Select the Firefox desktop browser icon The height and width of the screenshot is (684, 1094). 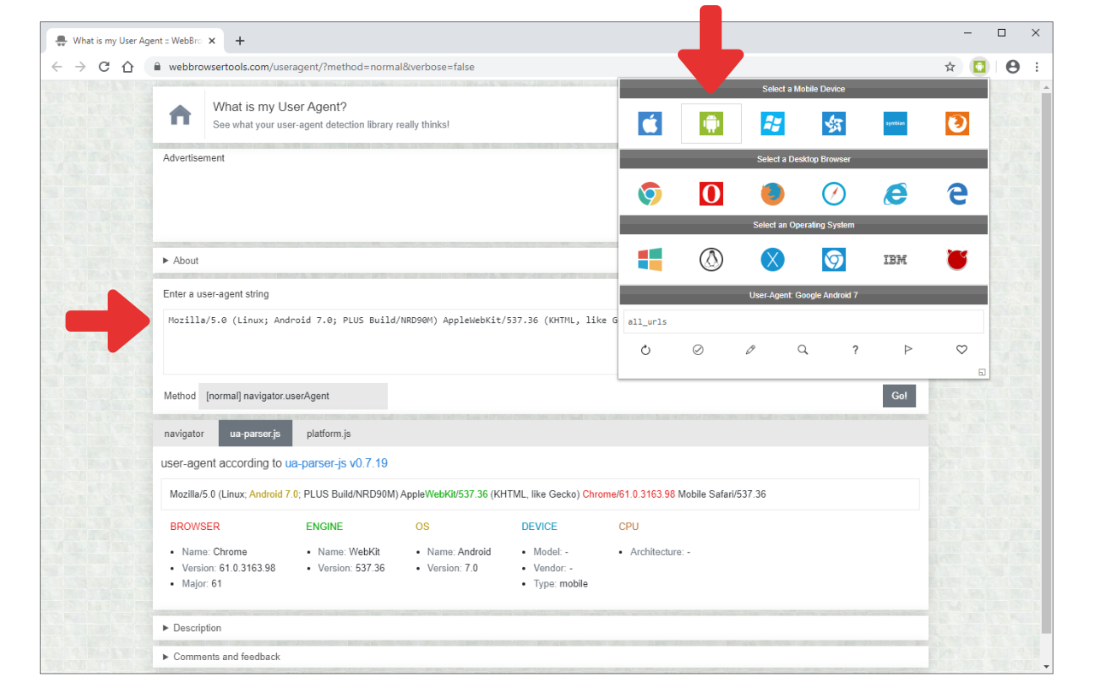[773, 193]
